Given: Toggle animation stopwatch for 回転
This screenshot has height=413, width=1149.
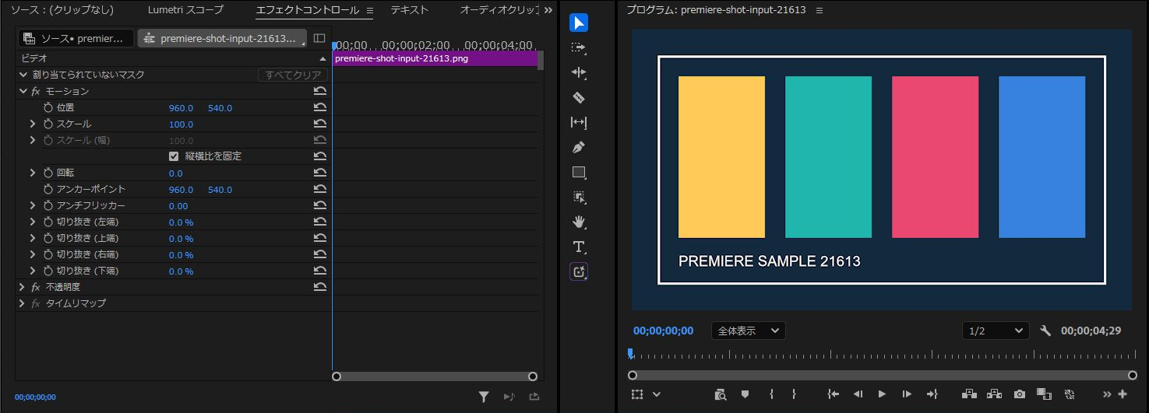Looking at the screenshot, I should pyautogui.click(x=48, y=173).
